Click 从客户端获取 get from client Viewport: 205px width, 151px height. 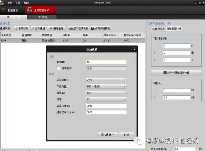(x=101, y=28)
